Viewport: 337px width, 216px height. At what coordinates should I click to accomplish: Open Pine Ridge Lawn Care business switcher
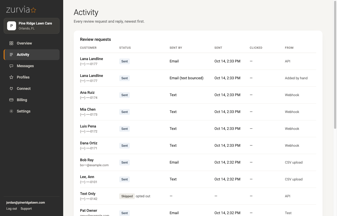(x=32, y=26)
